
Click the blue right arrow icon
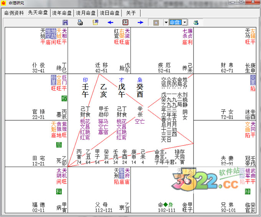click(x=140, y=22)
